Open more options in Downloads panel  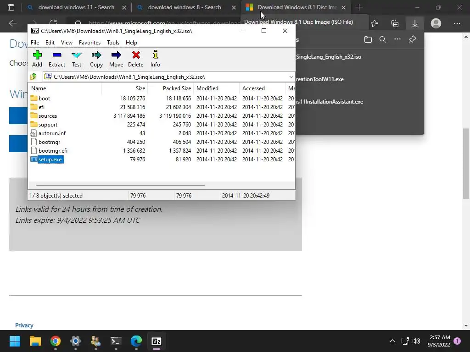397,39
